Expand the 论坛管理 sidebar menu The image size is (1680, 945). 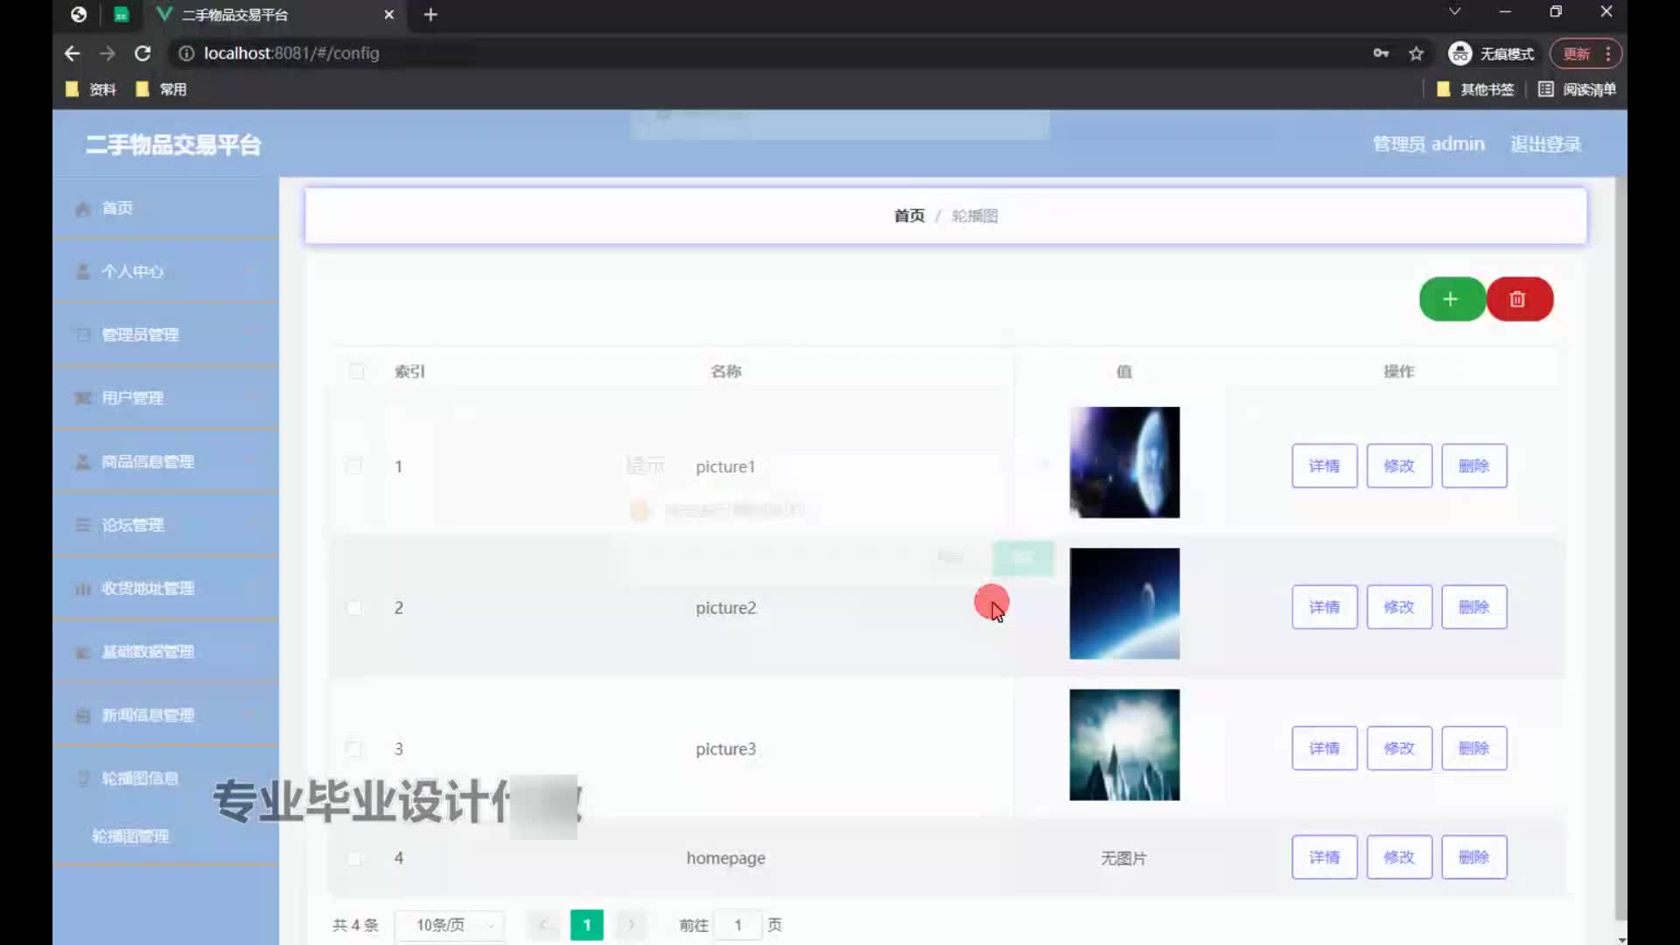(x=166, y=525)
